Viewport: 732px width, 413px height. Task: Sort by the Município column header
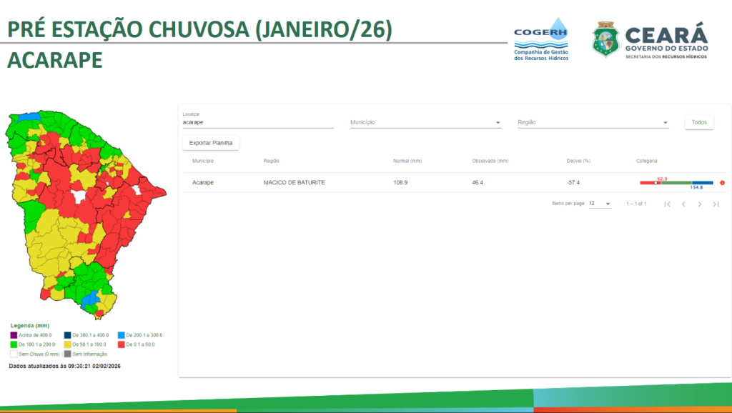coord(203,161)
